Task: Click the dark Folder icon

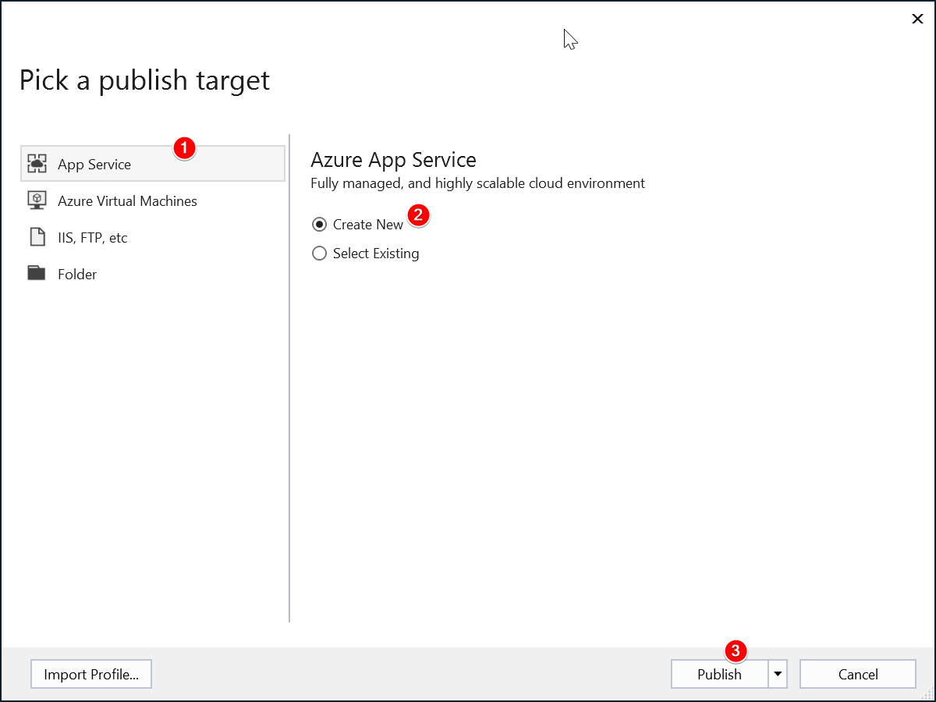Action: click(x=37, y=274)
